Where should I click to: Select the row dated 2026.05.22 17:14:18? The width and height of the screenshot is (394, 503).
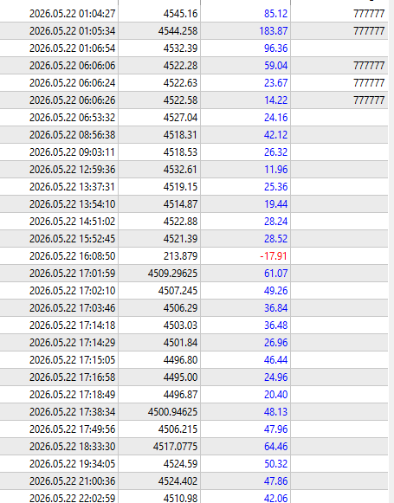(x=194, y=326)
